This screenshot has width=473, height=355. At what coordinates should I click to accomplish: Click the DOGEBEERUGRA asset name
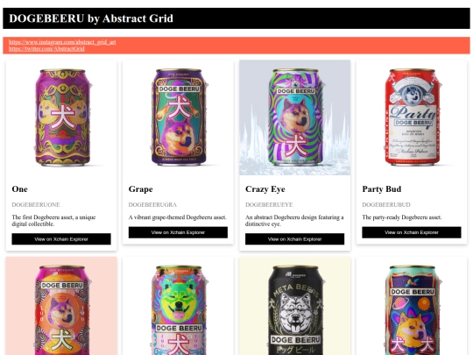pyautogui.click(x=152, y=204)
